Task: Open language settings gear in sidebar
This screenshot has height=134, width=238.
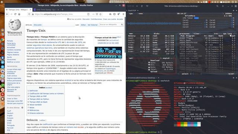Action: tap(22, 108)
